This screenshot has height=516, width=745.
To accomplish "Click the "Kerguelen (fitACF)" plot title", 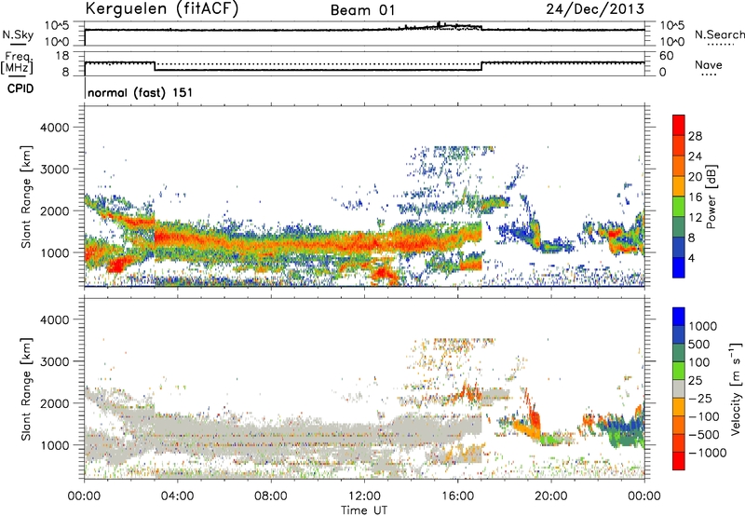I will coord(161,8).
